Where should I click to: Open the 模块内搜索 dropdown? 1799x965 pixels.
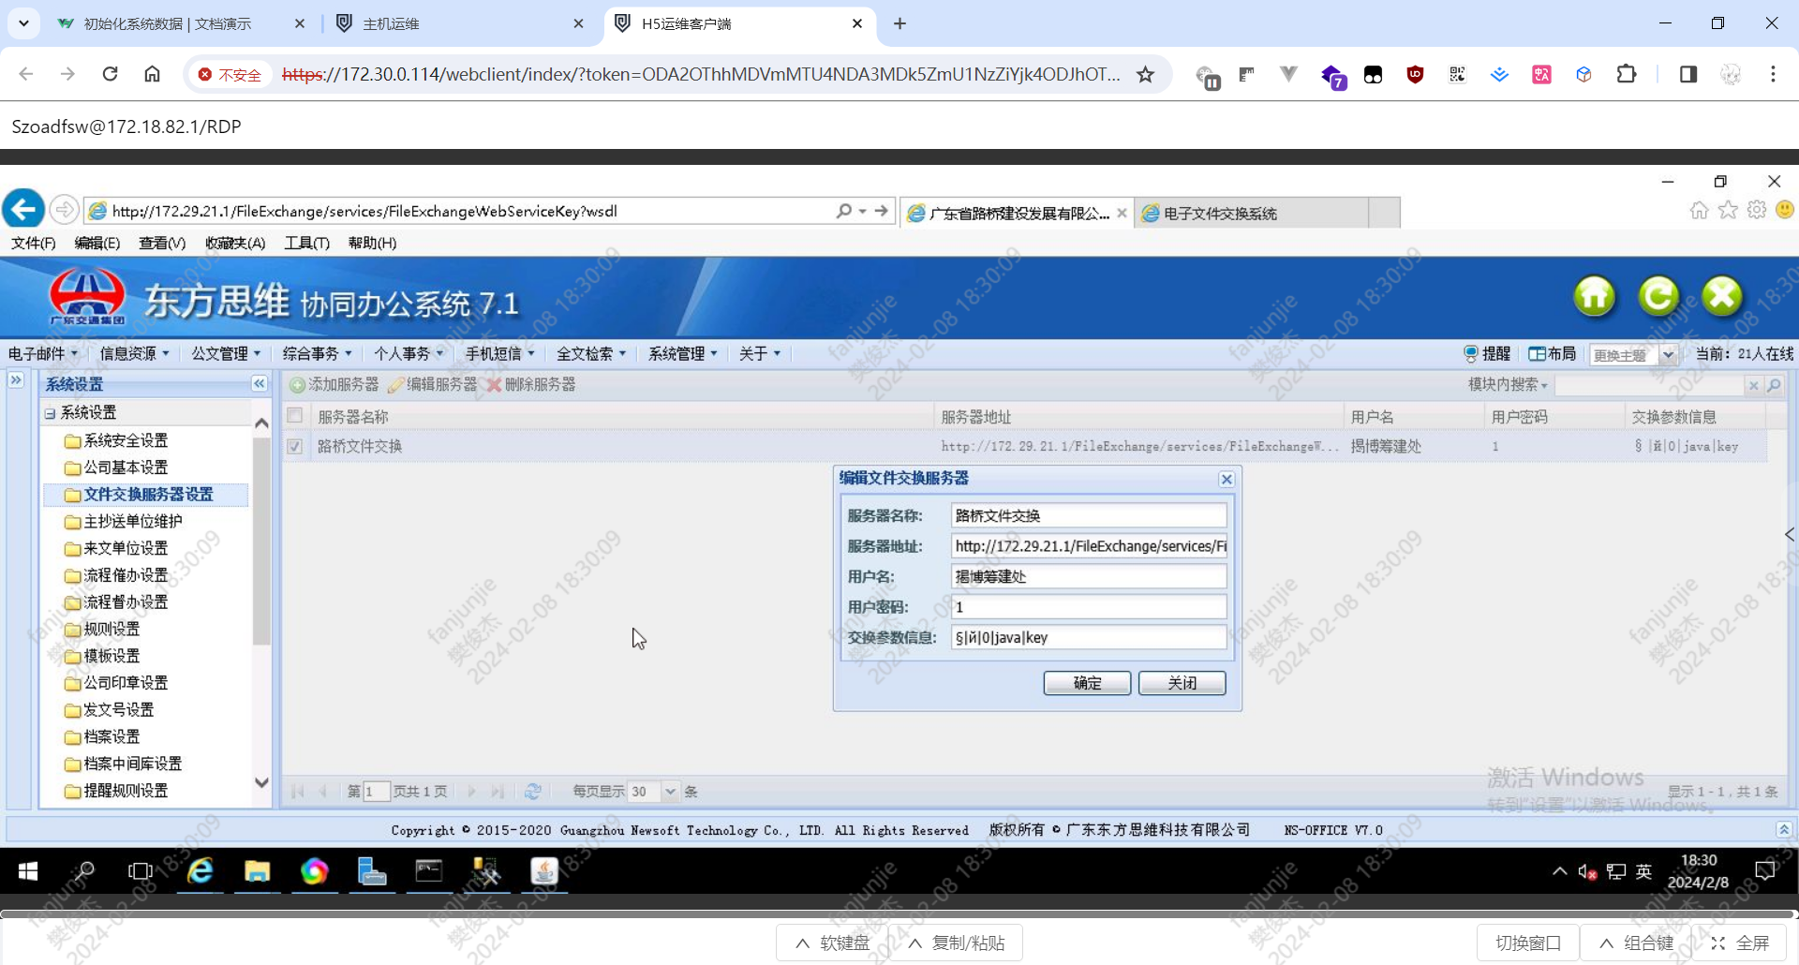click(1508, 385)
